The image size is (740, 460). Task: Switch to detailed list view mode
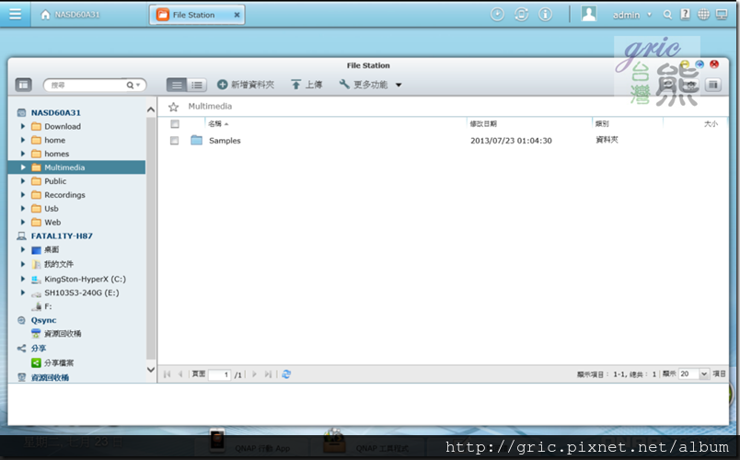pyautogui.click(x=197, y=85)
